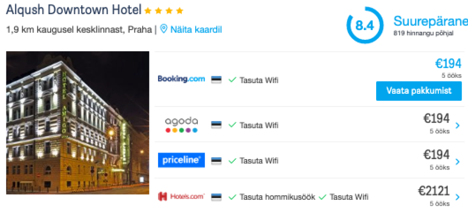Click the Estonian flag in agoda row
Screen dimensions: 468x213
click(216, 125)
